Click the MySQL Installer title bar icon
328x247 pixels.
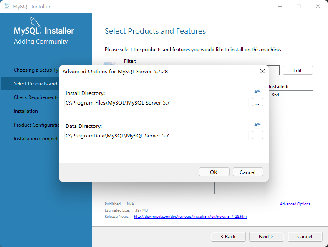tap(7, 6)
